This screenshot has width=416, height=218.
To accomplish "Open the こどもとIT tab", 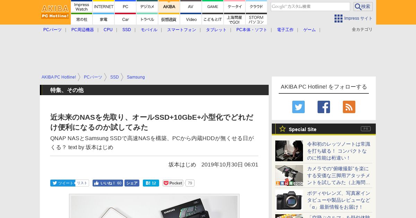I will [213, 19].
